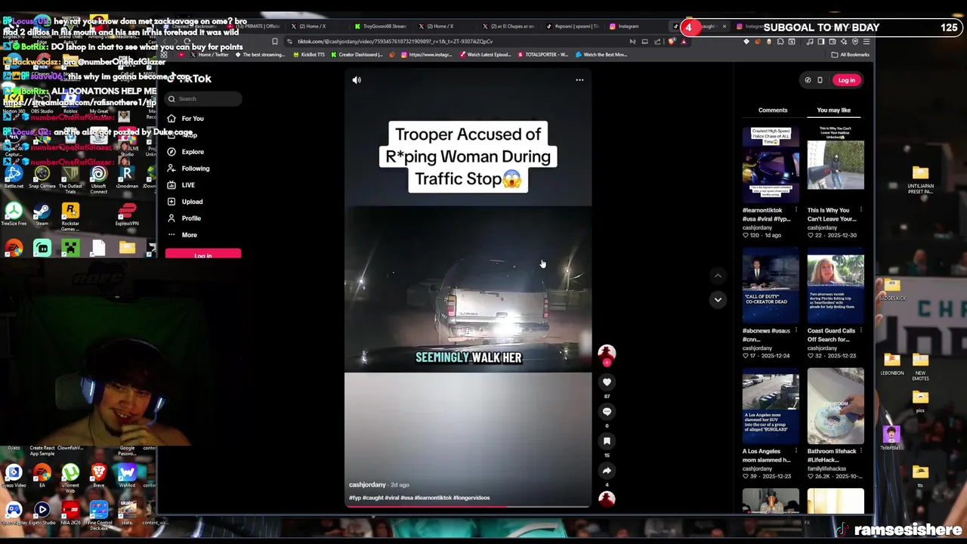
Task: Open Los Angeles mom slammed SUV thumbnail
Action: click(771, 406)
